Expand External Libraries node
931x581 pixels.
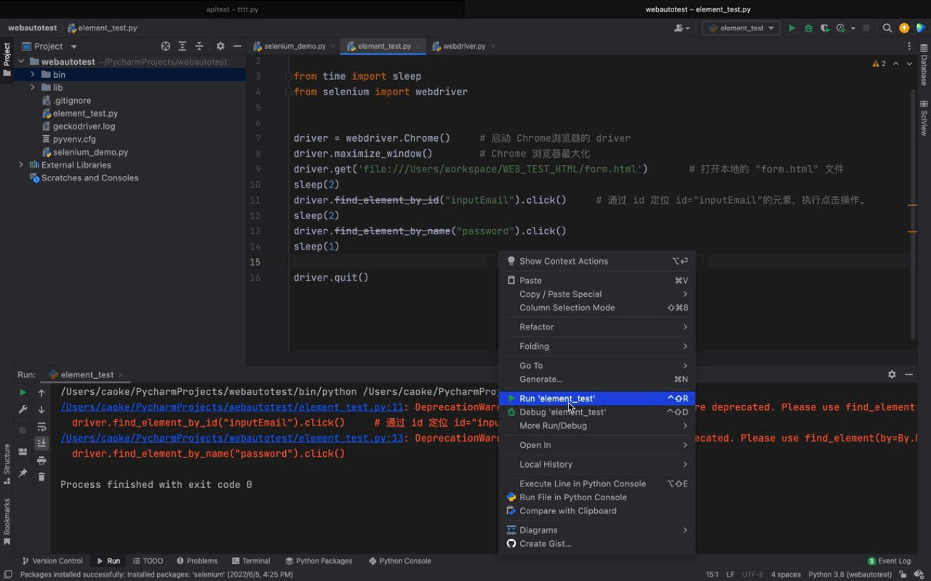click(21, 165)
